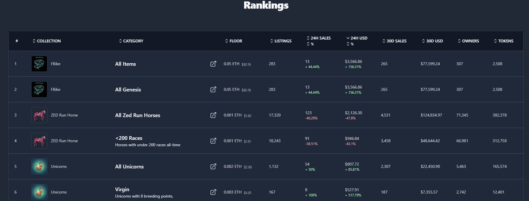The image size is (529, 201).
Task: Sort table by Owners column
Action: (468, 41)
